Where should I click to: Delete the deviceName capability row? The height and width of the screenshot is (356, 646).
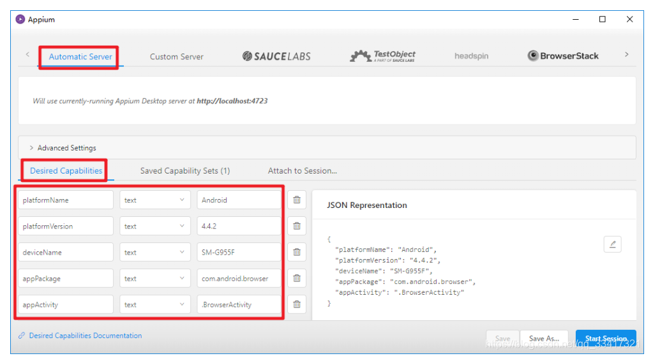pyautogui.click(x=297, y=252)
